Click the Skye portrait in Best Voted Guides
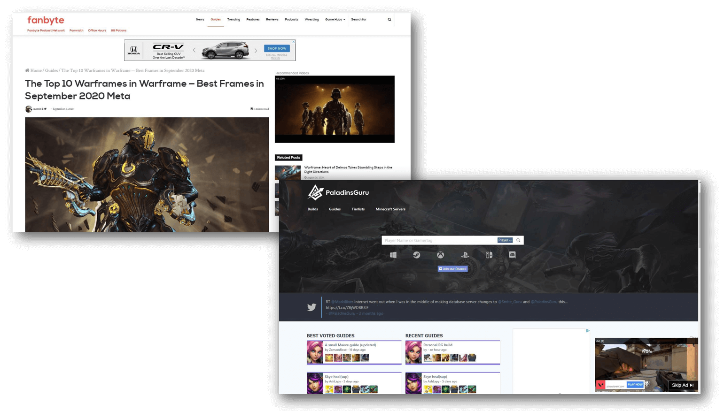This screenshot has height=411, width=724. click(x=315, y=383)
